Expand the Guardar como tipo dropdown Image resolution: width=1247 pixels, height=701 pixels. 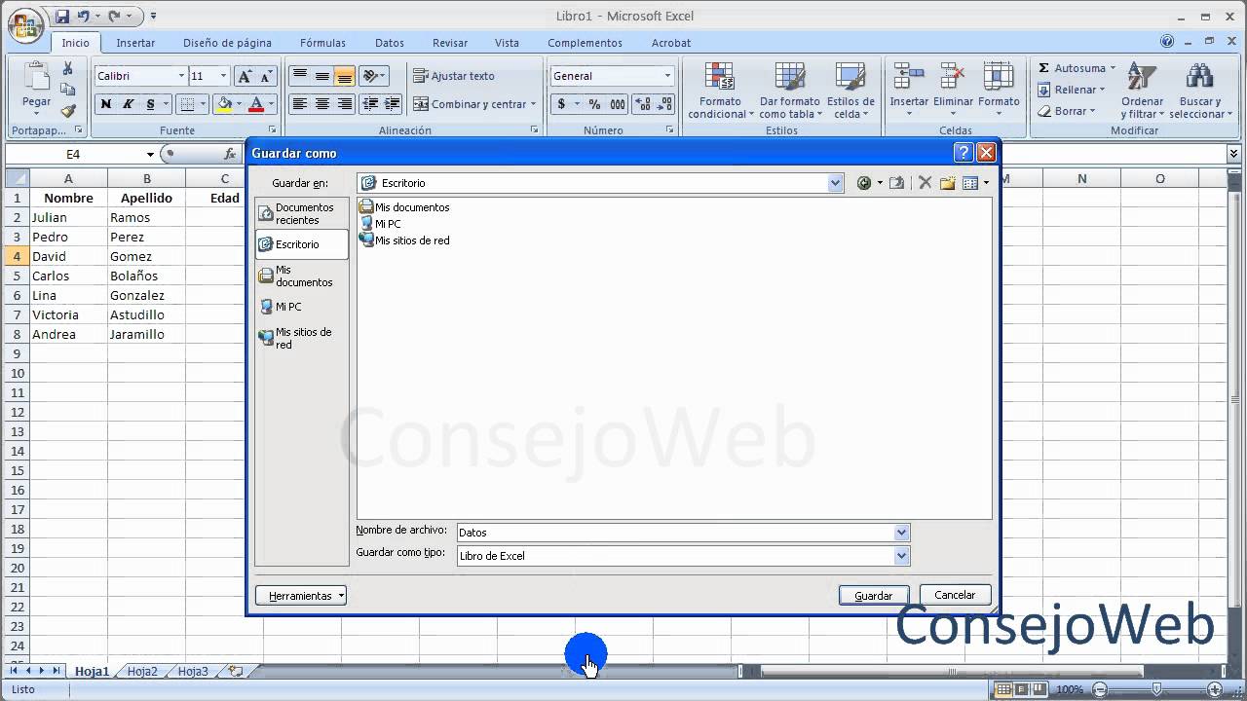click(x=901, y=556)
